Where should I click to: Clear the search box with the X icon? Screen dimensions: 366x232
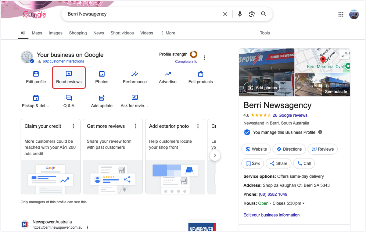click(225, 14)
